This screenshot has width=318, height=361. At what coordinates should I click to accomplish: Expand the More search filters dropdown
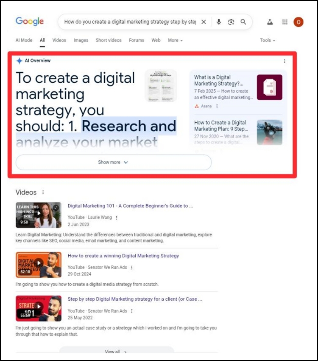coord(175,40)
